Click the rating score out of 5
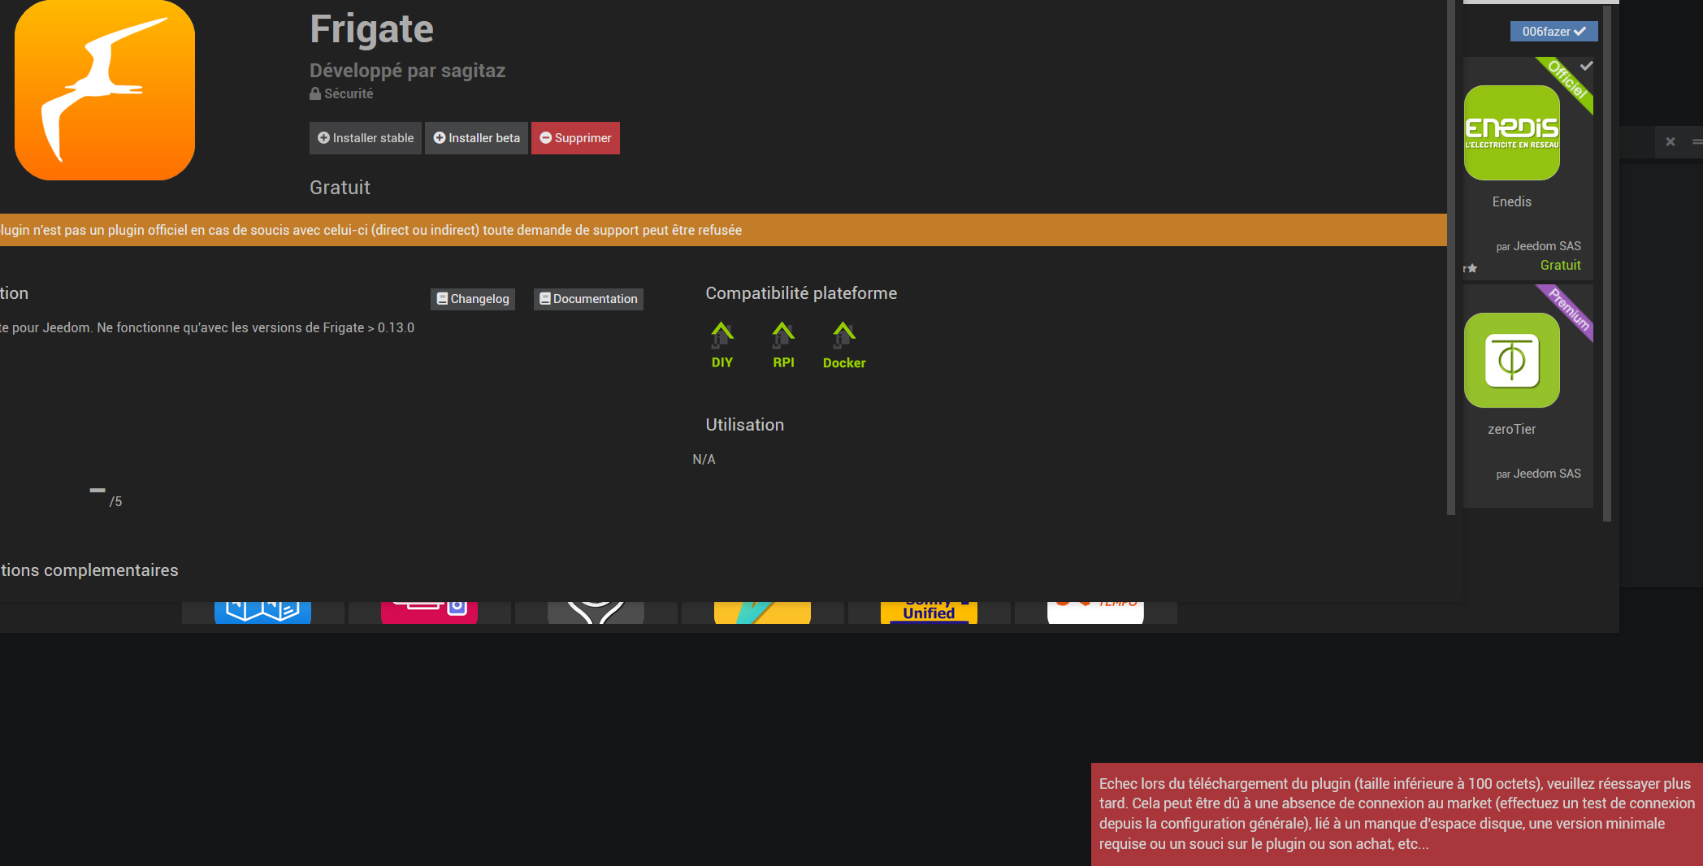Viewport: 1703px width, 866px height. (106, 497)
